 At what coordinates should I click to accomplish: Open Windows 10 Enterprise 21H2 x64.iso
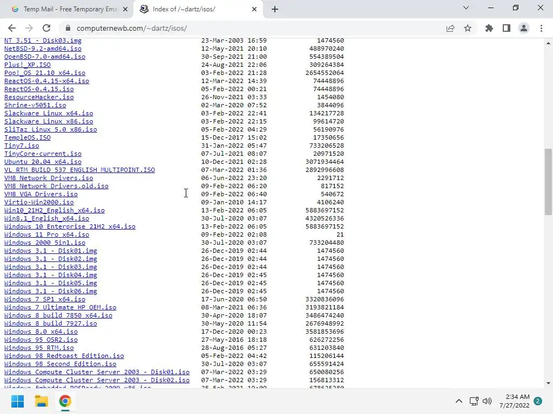(x=70, y=227)
